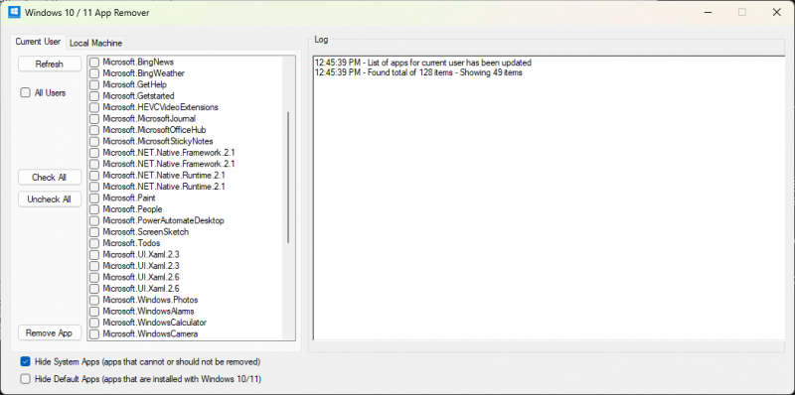Tick the Microsoft.Getstarted checkbox
Image resolution: width=795 pixels, height=395 pixels.
click(94, 96)
